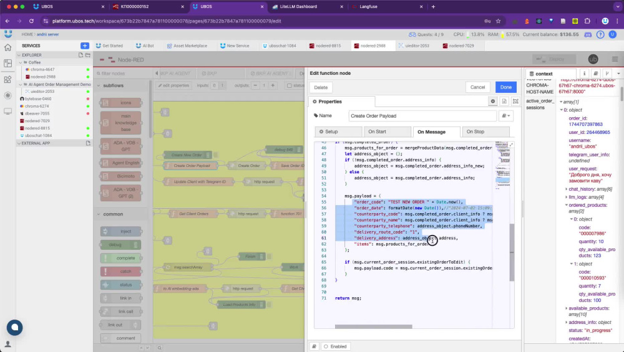This screenshot has height=352, width=624.
Task: Collapse the Coffee folder
Action: pyautogui.click(x=21, y=62)
